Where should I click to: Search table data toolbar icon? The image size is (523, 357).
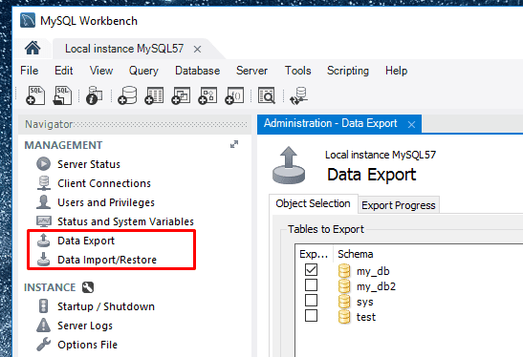(267, 95)
